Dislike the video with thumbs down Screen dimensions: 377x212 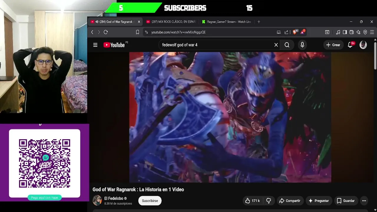coord(269,201)
